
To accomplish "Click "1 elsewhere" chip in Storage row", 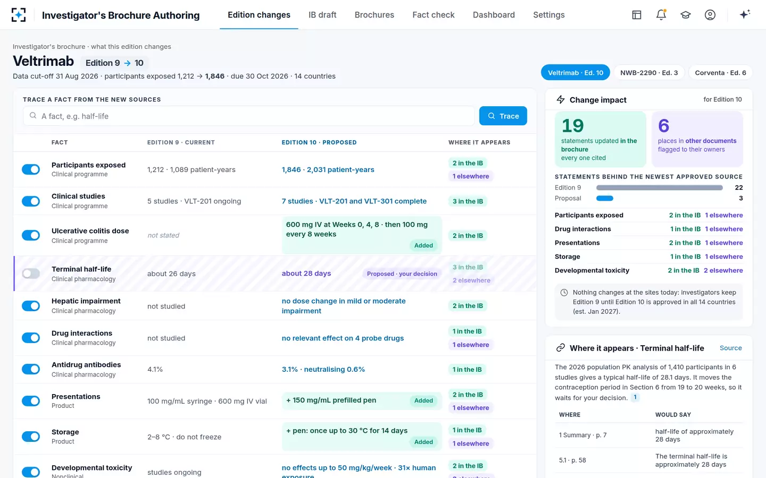I will tap(471, 443).
